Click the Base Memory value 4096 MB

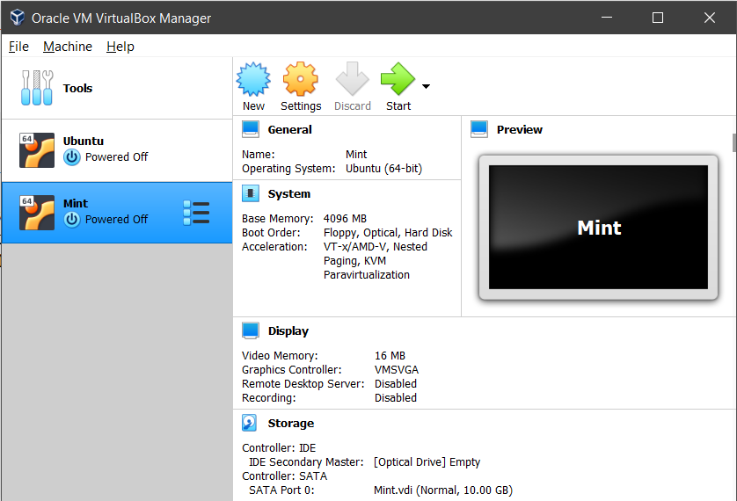click(345, 219)
